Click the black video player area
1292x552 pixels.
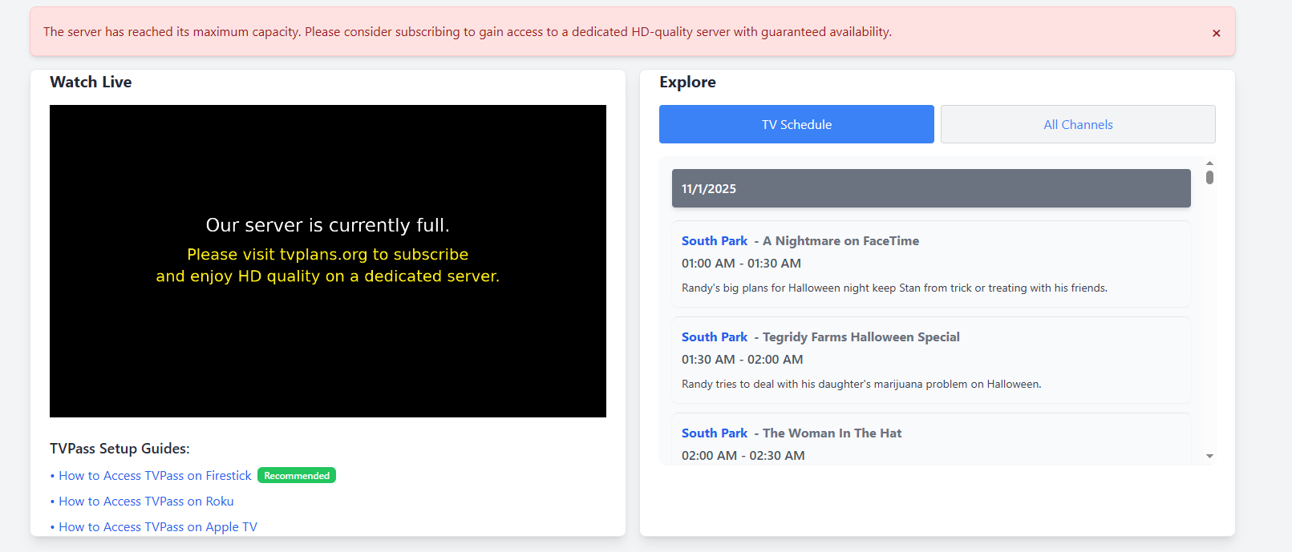(328, 261)
